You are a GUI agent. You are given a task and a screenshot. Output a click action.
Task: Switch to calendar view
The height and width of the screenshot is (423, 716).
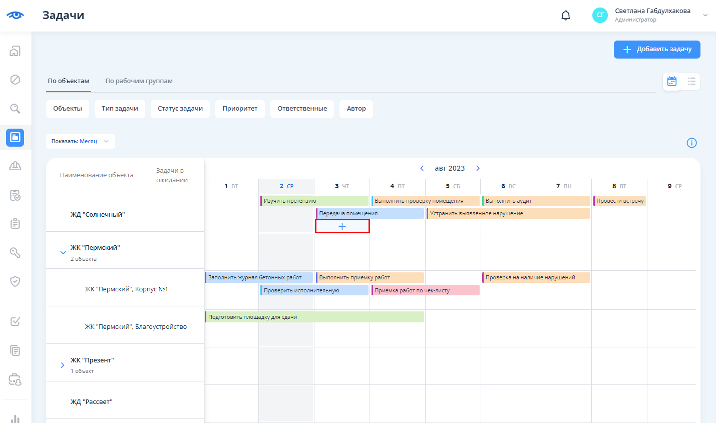(672, 81)
